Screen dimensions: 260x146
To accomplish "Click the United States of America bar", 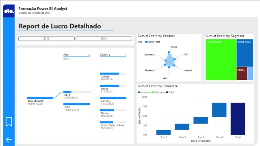I will pos(113,122).
